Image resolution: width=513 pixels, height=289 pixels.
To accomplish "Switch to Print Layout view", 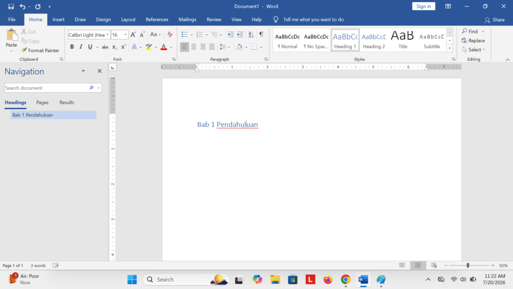I will pos(418,265).
